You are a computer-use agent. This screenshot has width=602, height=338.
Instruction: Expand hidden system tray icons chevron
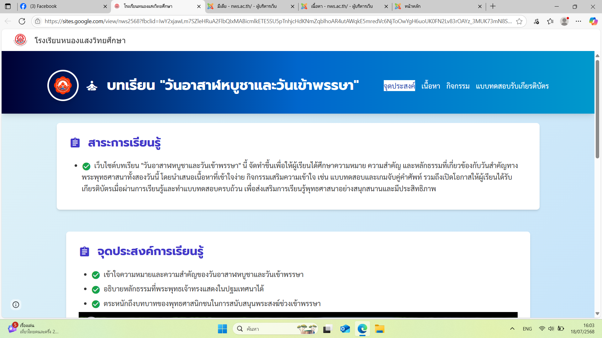click(x=512, y=329)
